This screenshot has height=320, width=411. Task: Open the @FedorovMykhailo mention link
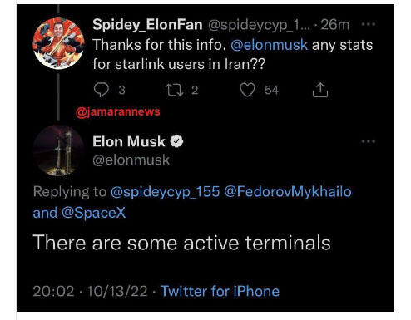[288, 192]
